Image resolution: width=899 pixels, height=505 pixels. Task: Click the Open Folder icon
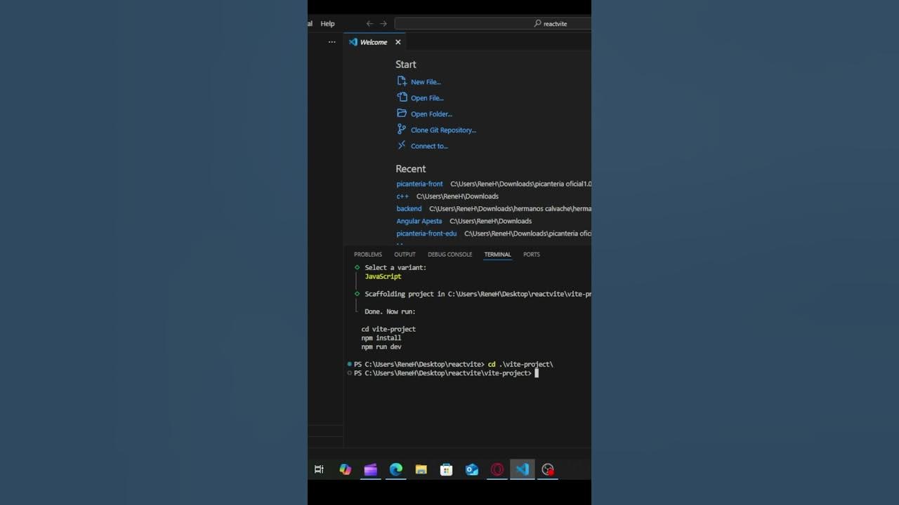[402, 114]
